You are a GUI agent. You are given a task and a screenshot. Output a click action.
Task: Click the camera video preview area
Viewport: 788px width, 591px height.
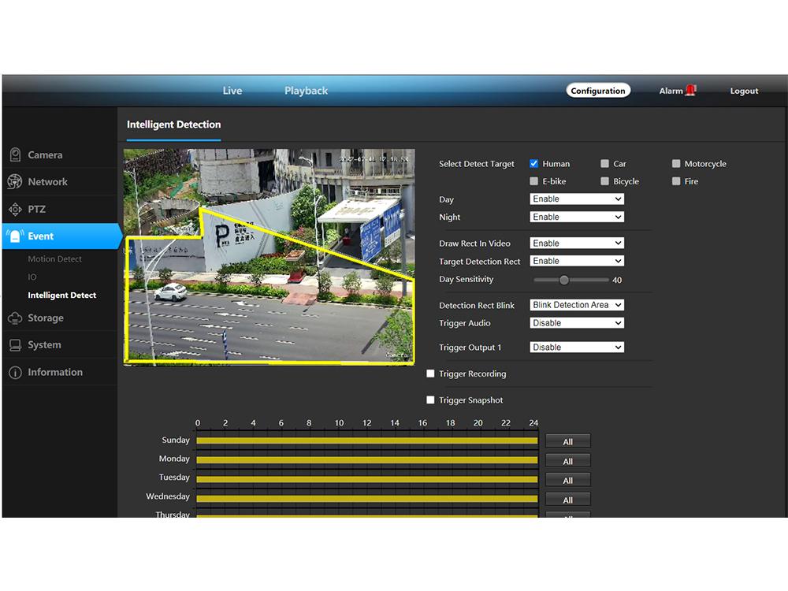pos(269,257)
